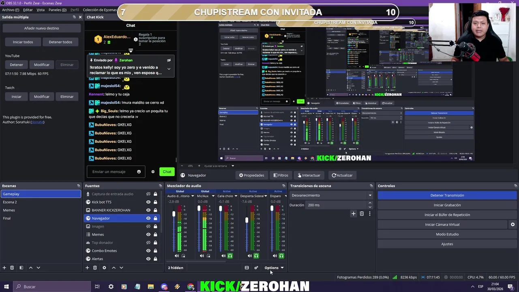Open the mixer Options dropdown
519x292 pixels.
coord(274,268)
